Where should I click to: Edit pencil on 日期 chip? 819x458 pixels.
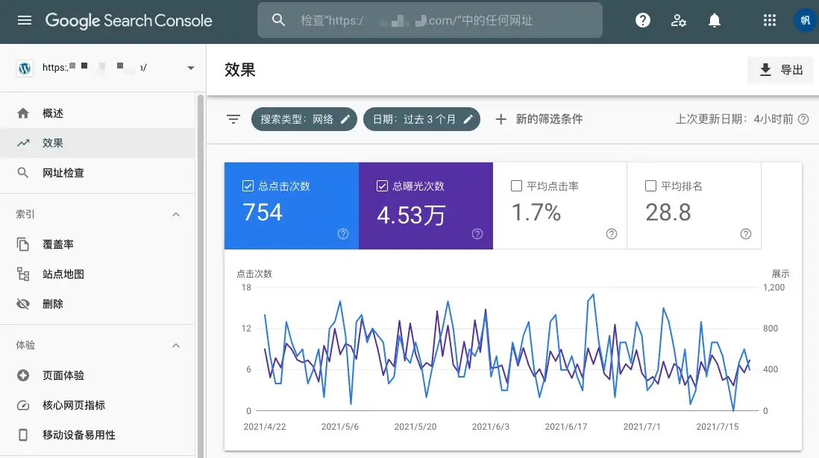click(x=468, y=119)
